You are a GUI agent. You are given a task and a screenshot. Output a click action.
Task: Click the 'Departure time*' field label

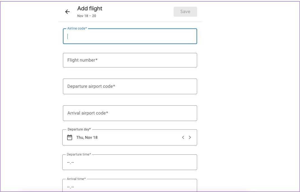click(79, 154)
